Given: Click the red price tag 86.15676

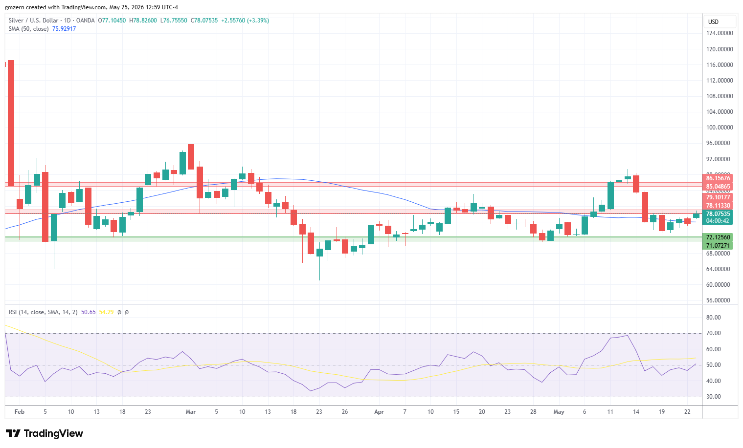Looking at the screenshot, I should [718, 178].
